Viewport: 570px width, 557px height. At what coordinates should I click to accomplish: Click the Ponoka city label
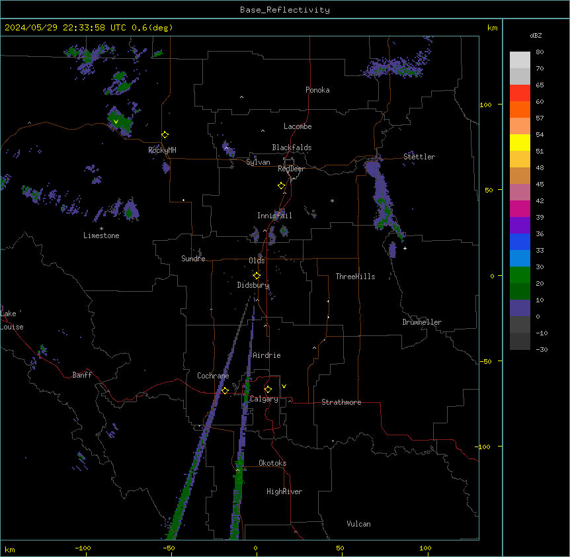[317, 90]
